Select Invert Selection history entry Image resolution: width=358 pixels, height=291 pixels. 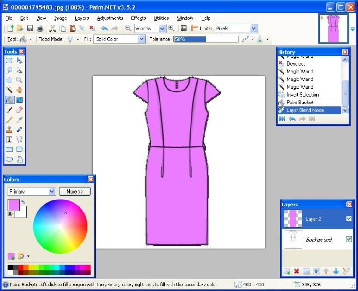[302, 95]
